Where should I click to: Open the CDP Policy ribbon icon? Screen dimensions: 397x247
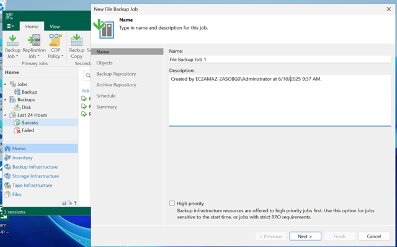click(x=55, y=40)
